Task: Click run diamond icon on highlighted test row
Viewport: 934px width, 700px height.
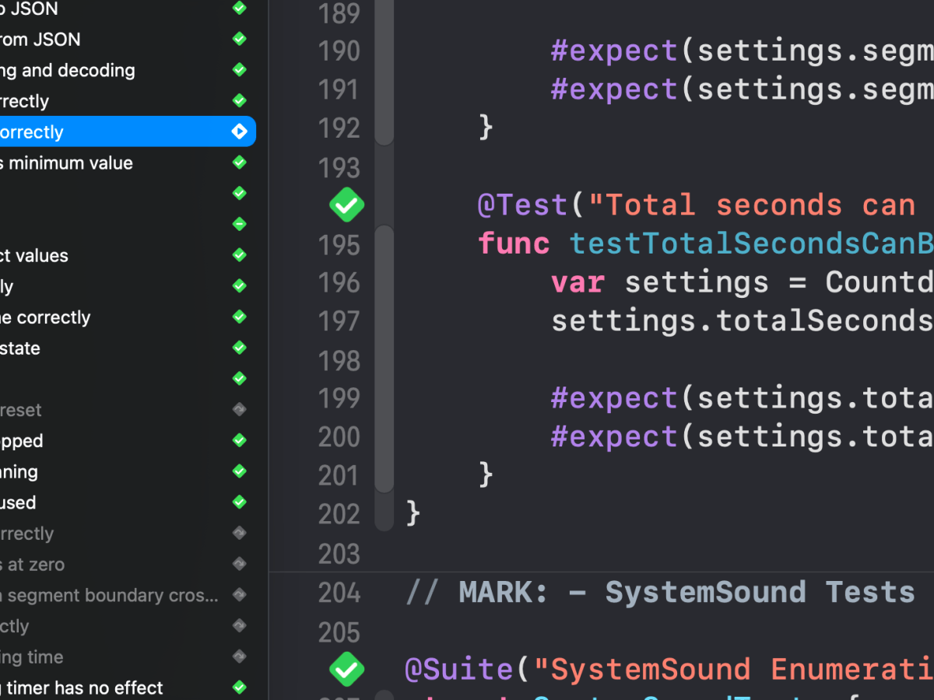Action: [239, 132]
